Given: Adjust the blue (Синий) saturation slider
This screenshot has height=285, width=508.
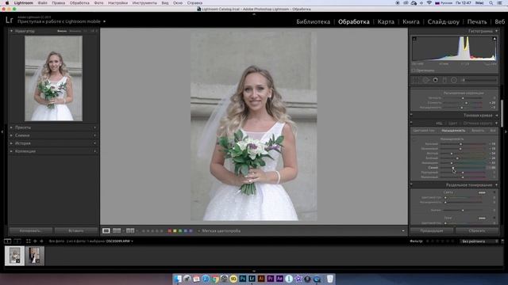Looking at the screenshot, I should 453,168.
